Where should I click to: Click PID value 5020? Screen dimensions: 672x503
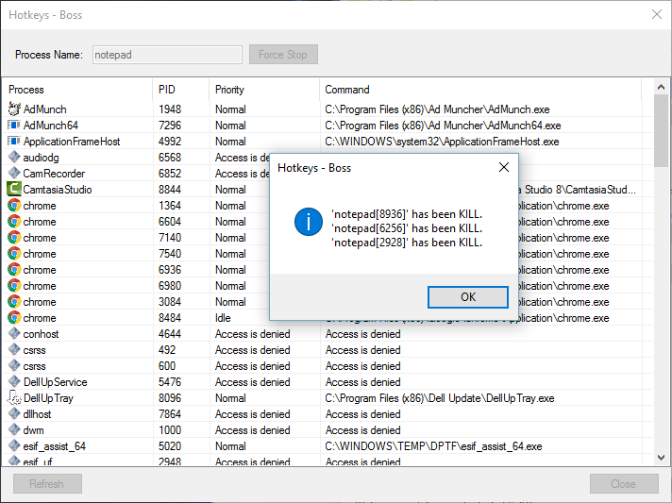click(x=170, y=446)
